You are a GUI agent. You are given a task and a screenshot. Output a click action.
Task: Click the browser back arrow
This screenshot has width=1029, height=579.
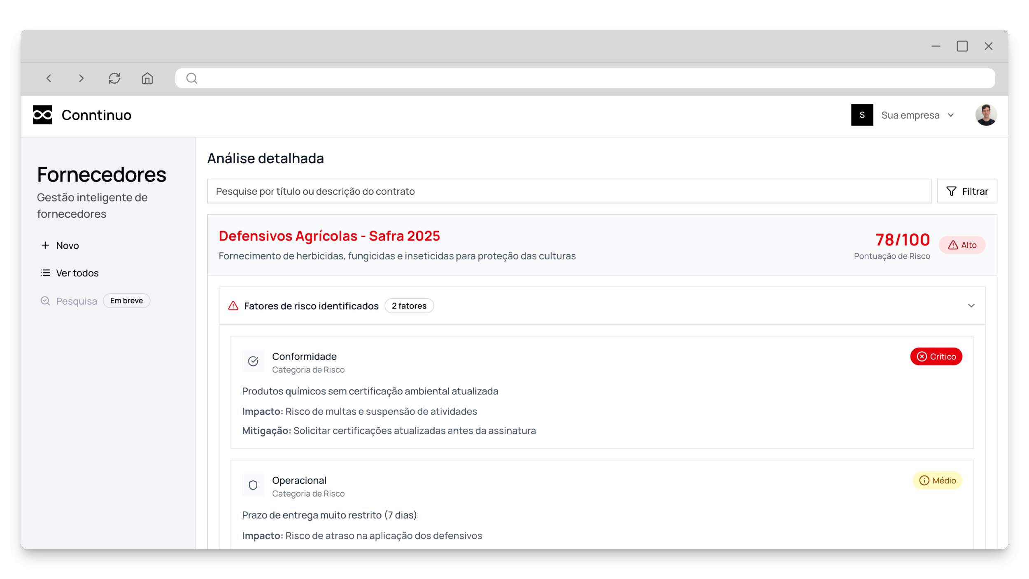tap(49, 78)
